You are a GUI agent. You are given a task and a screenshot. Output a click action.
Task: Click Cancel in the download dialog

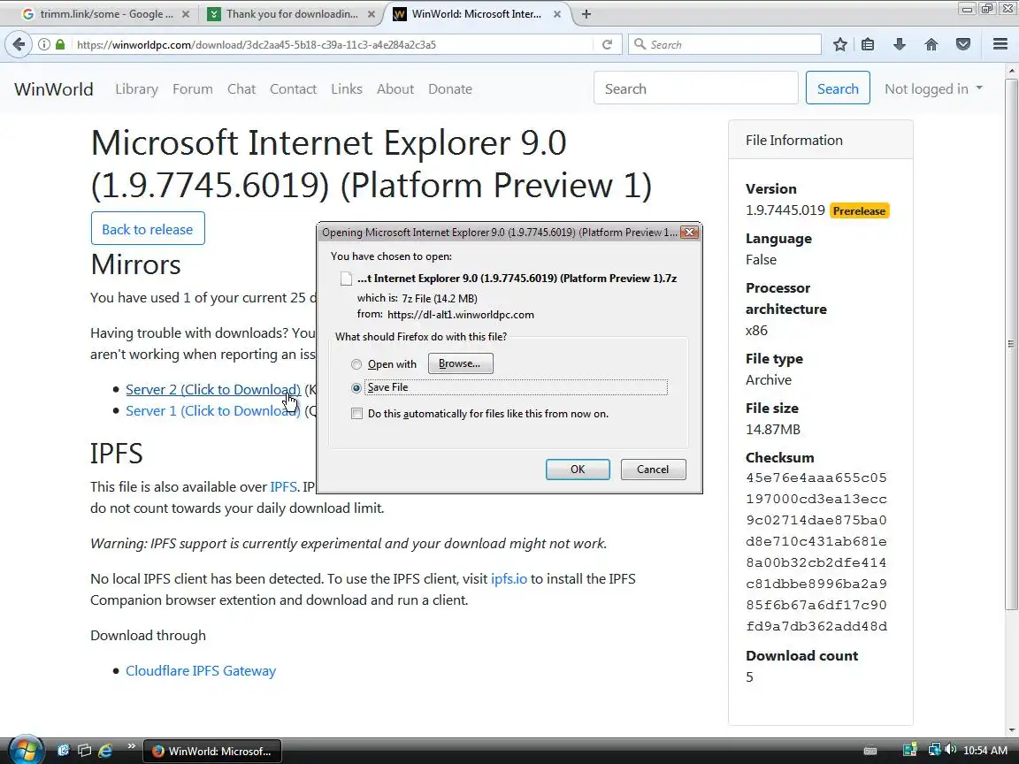tap(653, 470)
